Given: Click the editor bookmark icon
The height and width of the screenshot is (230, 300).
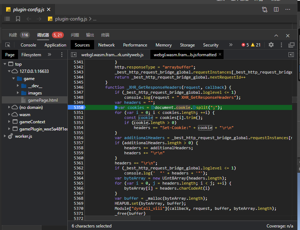Looking at the screenshot, I should (18, 19).
